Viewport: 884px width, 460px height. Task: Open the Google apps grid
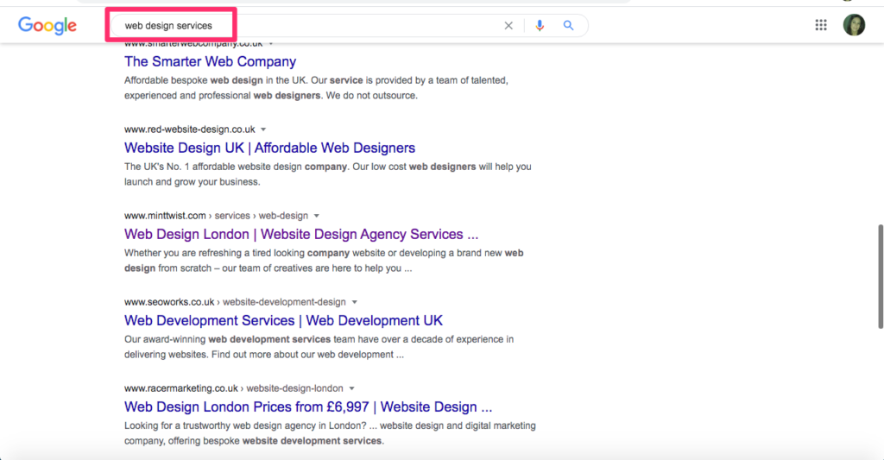click(x=821, y=25)
